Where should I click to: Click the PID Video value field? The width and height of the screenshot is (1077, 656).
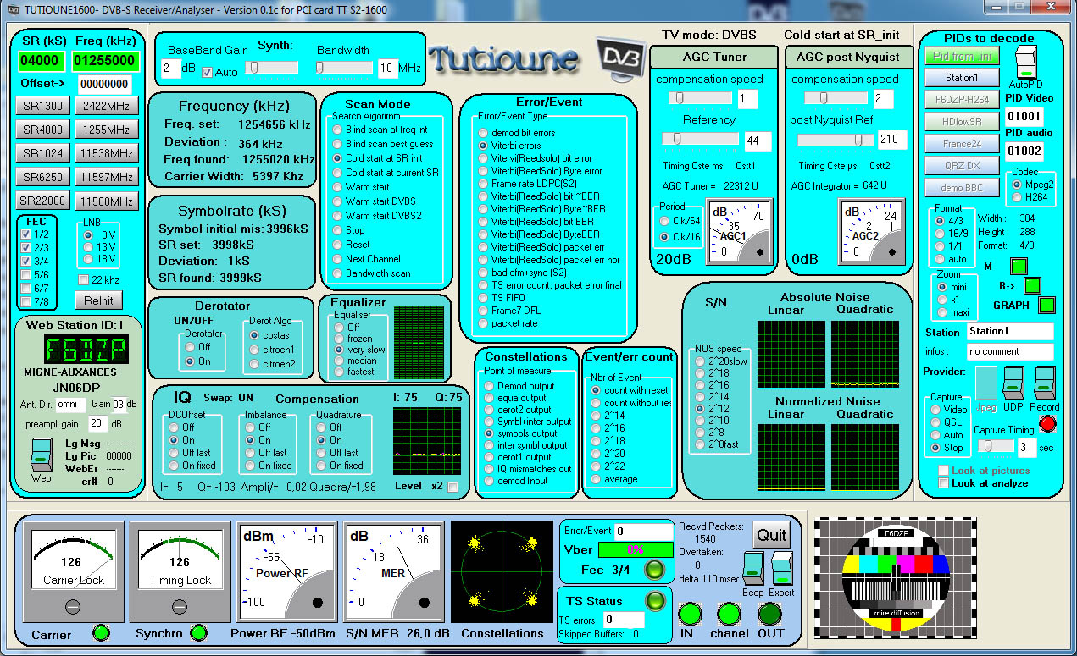point(1024,116)
